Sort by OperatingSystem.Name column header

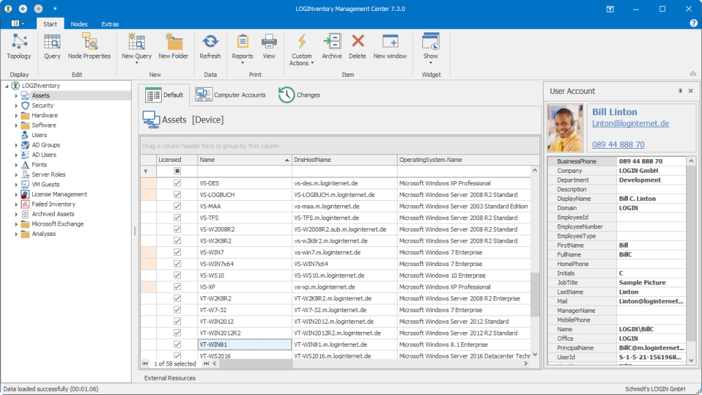pyautogui.click(x=468, y=160)
